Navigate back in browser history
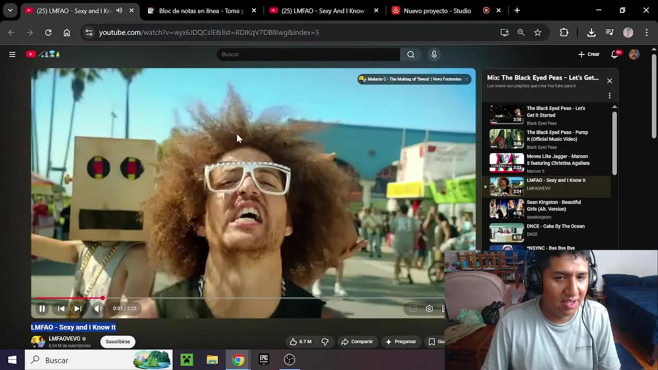Screen dimensions: 658x370 [11, 32]
